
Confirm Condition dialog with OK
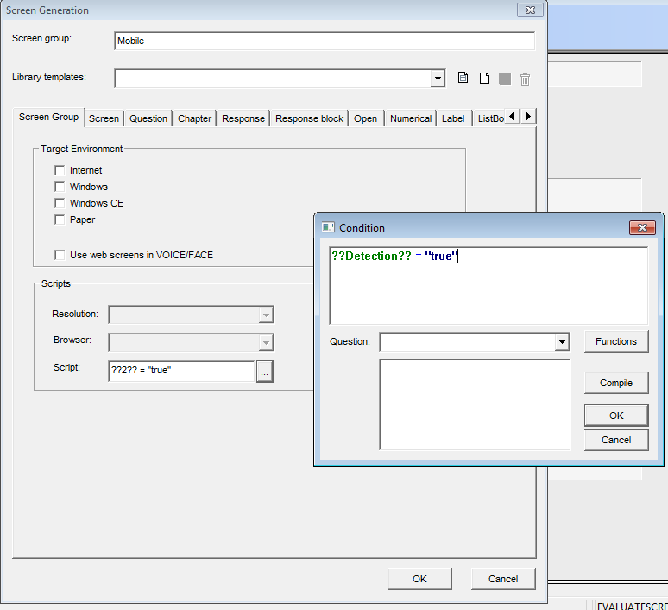pos(616,416)
